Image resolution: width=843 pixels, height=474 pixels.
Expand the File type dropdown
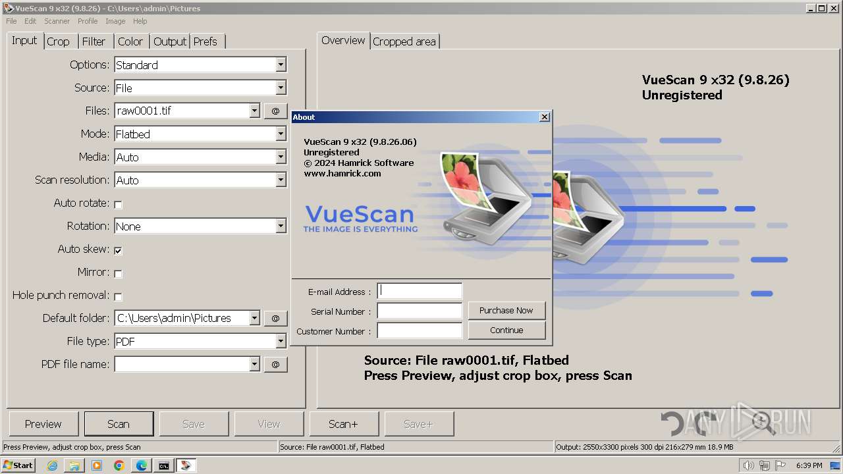281,341
